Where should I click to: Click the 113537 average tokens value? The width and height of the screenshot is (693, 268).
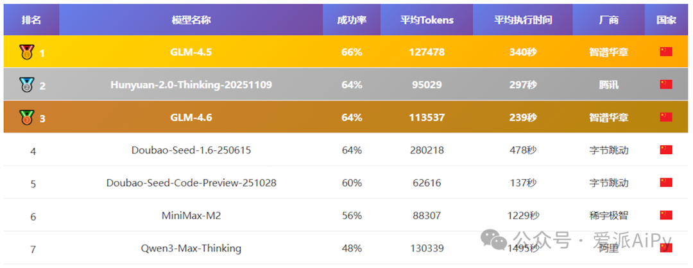pos(427,117)
